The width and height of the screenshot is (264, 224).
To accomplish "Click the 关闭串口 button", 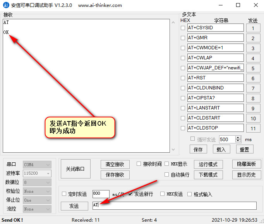I will (75, 169).
